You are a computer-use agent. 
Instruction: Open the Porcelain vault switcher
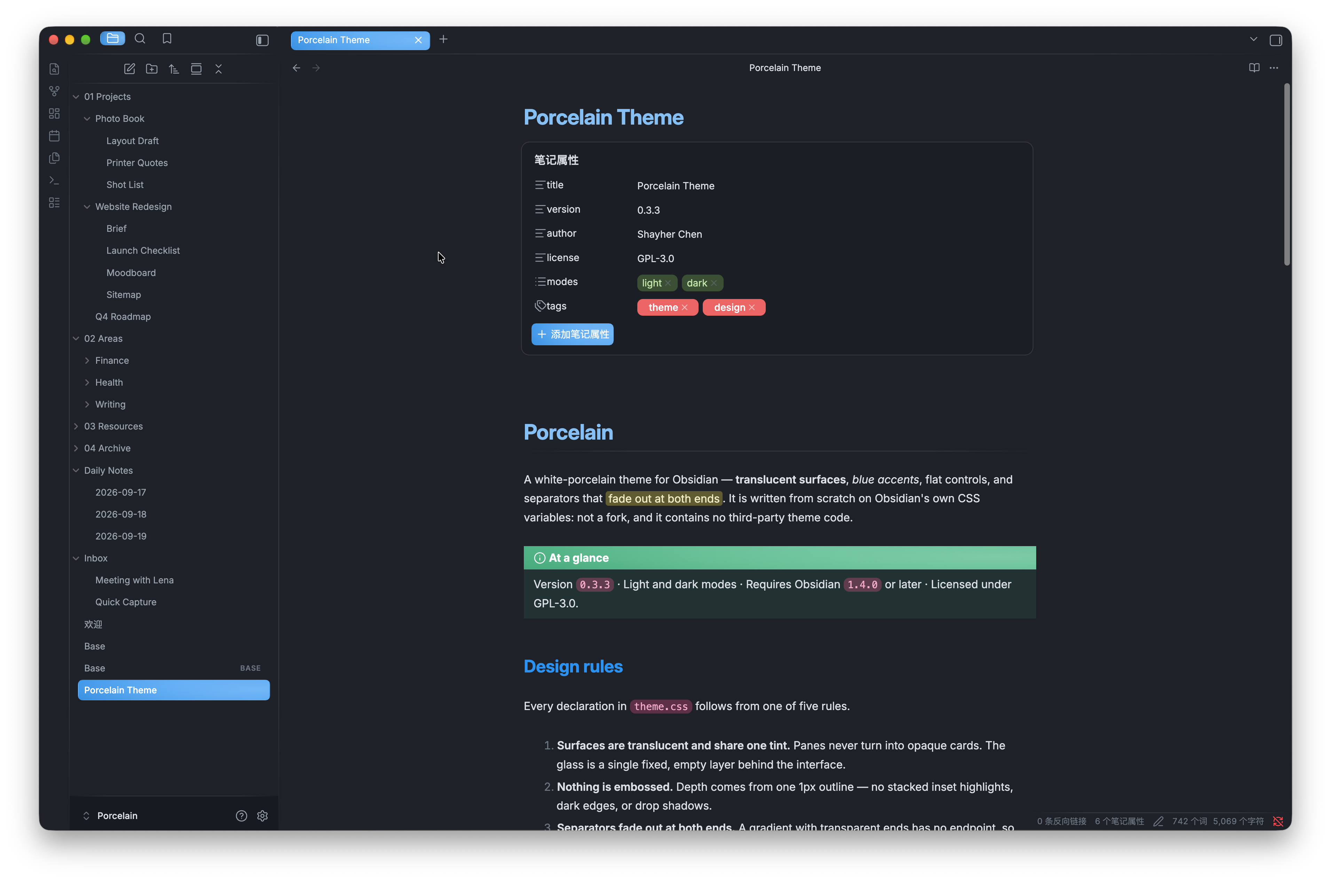[110, 816]
